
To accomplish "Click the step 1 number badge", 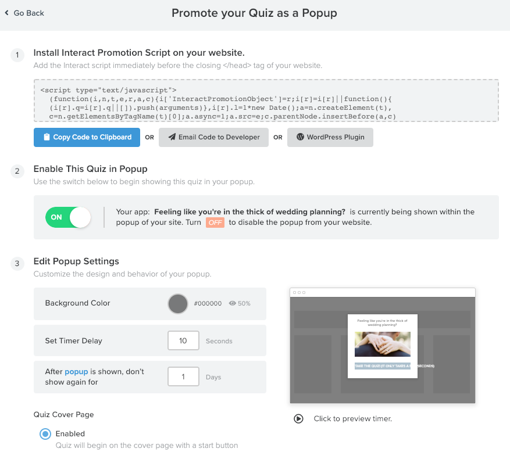I will (x=17, y=55).
